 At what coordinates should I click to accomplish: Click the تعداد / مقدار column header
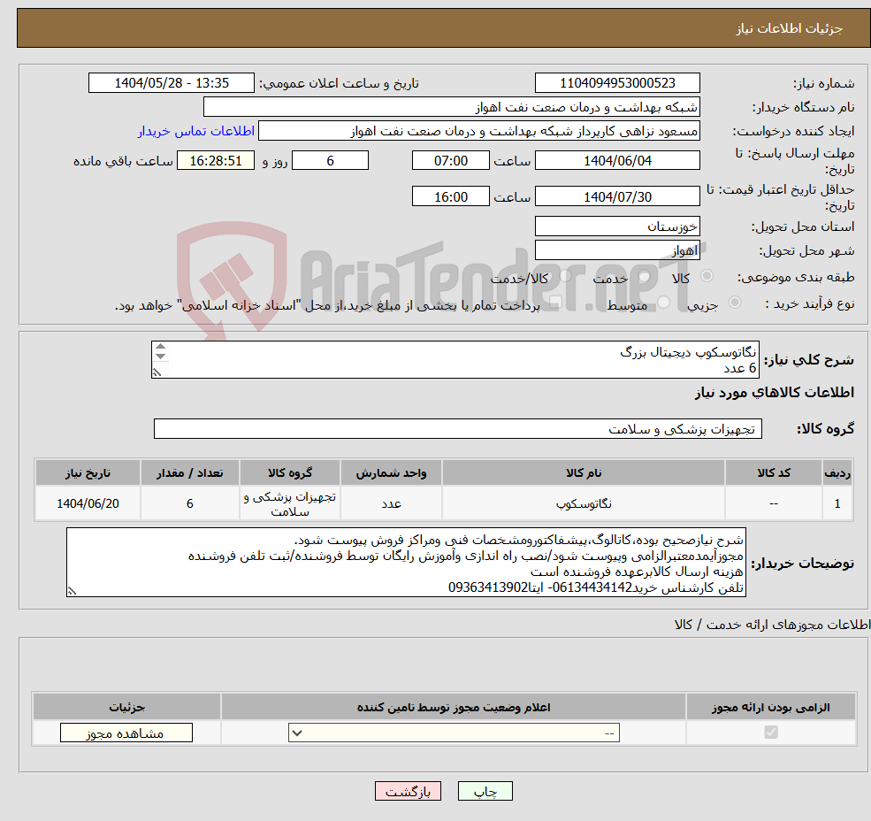189,472
